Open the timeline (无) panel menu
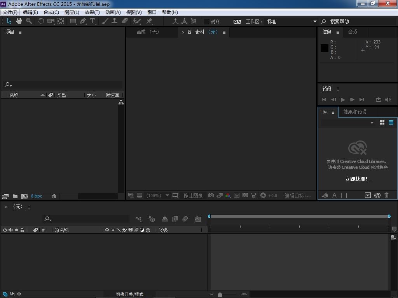The image size is (398, 298). tap(29, 207)
